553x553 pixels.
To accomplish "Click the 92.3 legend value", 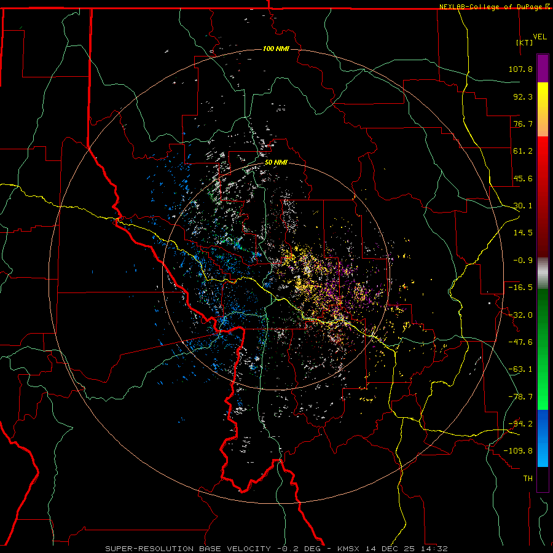I will [523, 96].
